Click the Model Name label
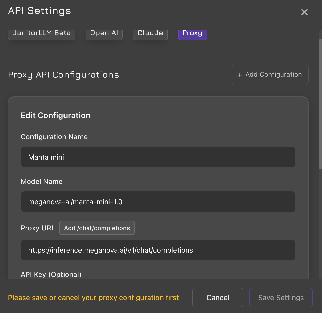Viewport: 322px width, 313px height. [x=42, y=182]
